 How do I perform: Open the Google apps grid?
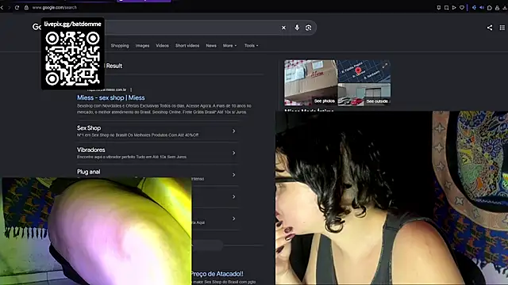click(502, 28)
